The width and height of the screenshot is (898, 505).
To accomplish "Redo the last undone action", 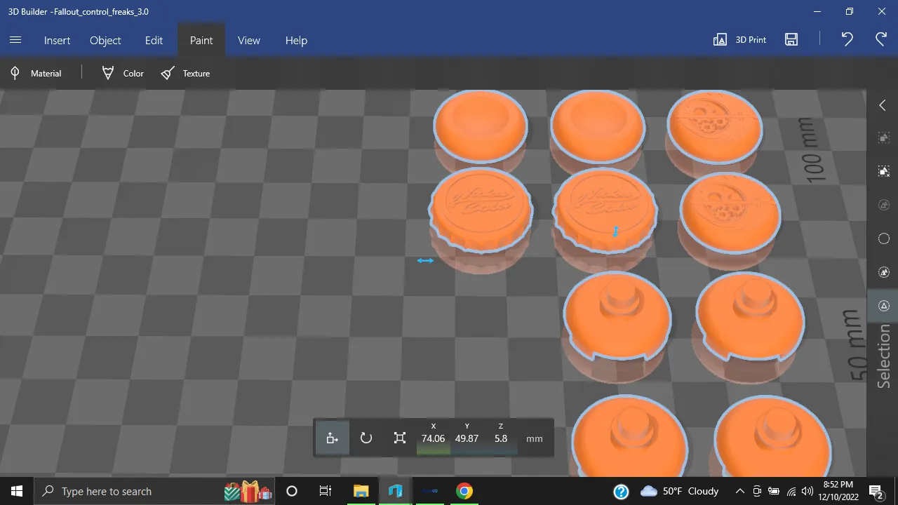I will coord(881,40).
